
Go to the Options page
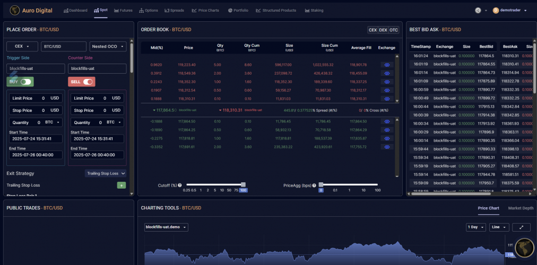tap(149, 11)
